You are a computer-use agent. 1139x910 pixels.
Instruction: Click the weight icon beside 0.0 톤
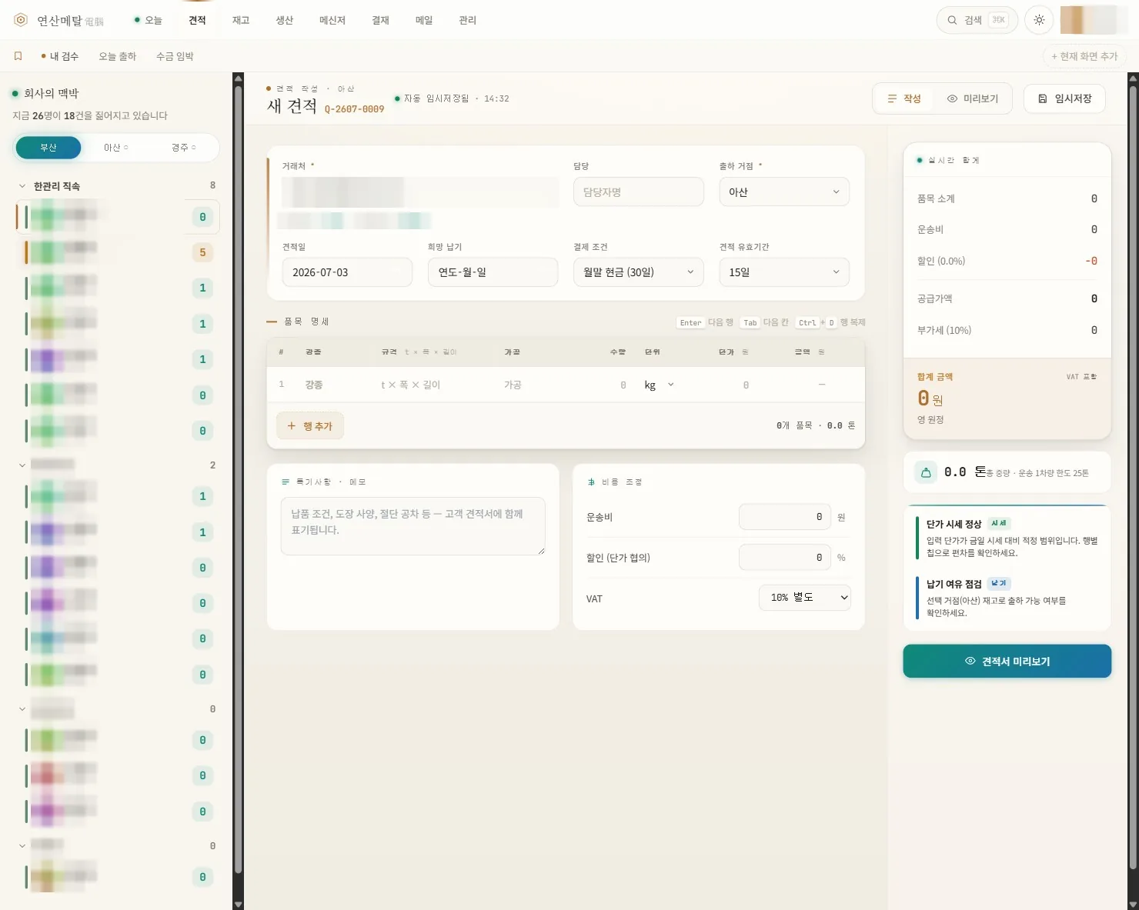(926, 472)
